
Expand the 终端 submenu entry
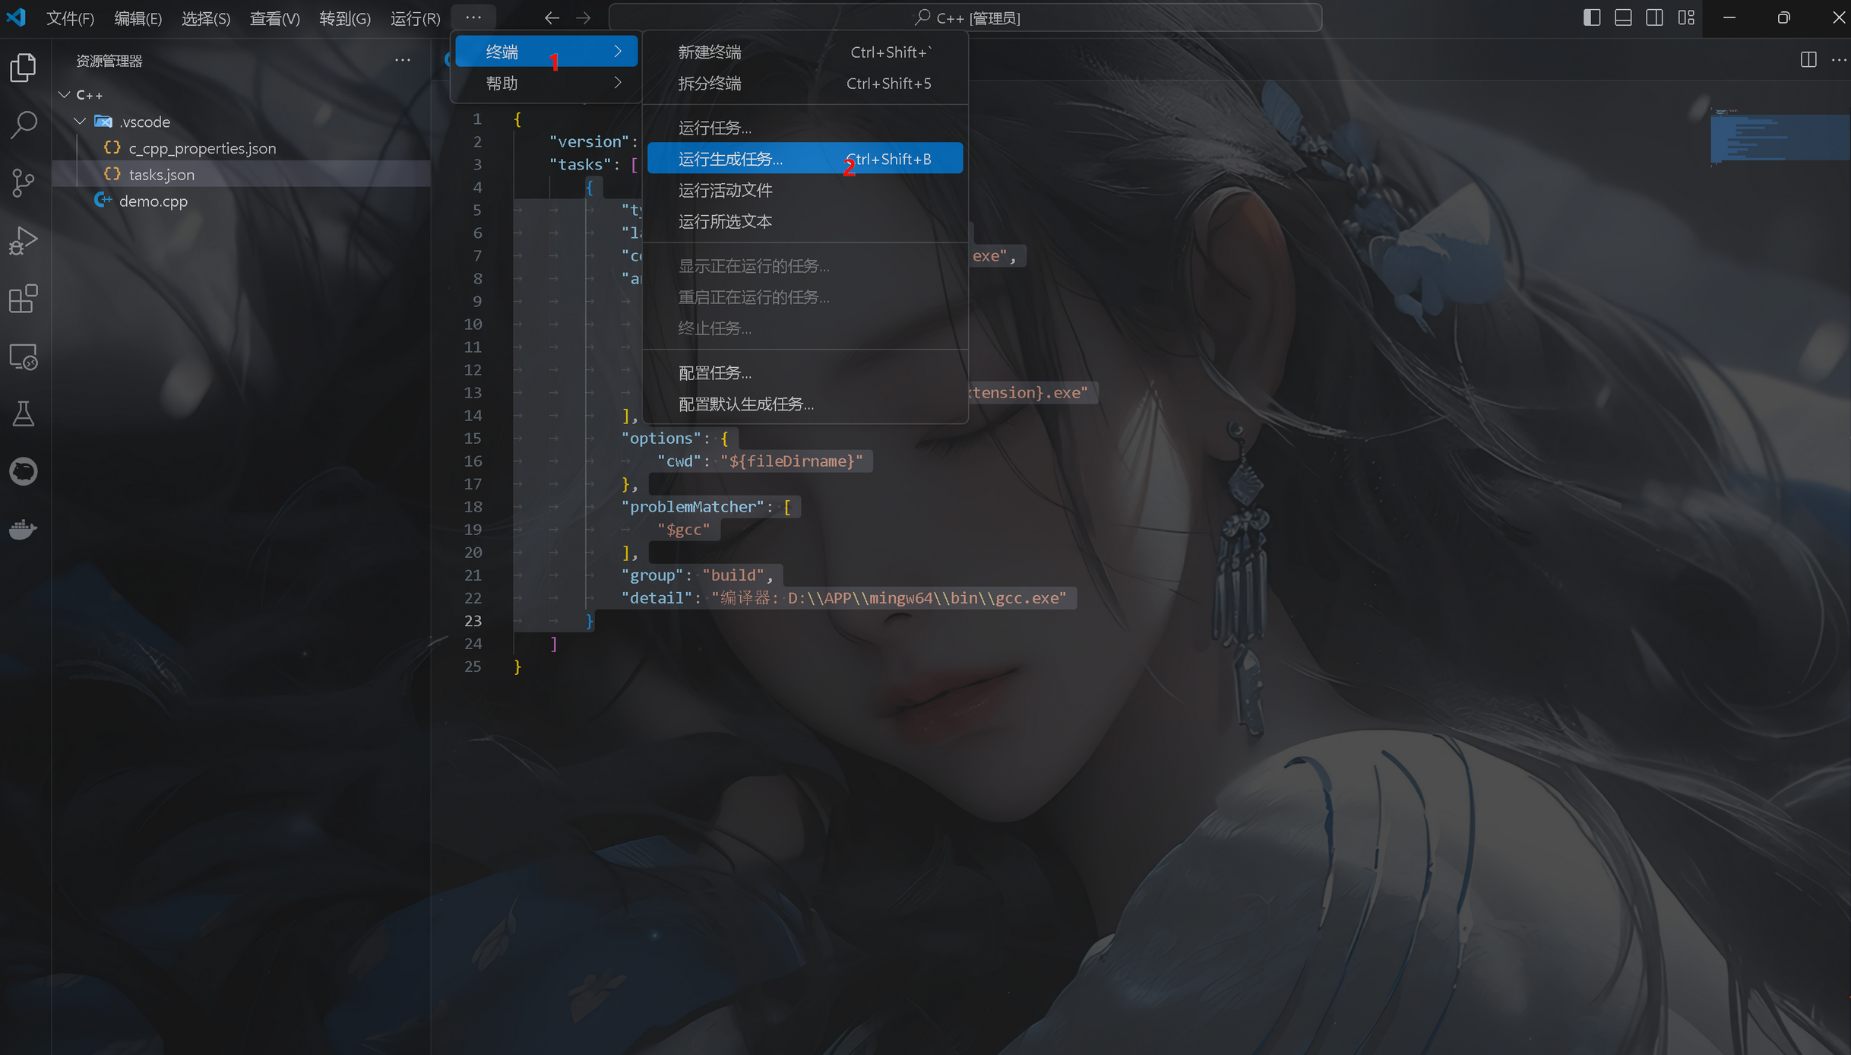[x=546, y=52]
